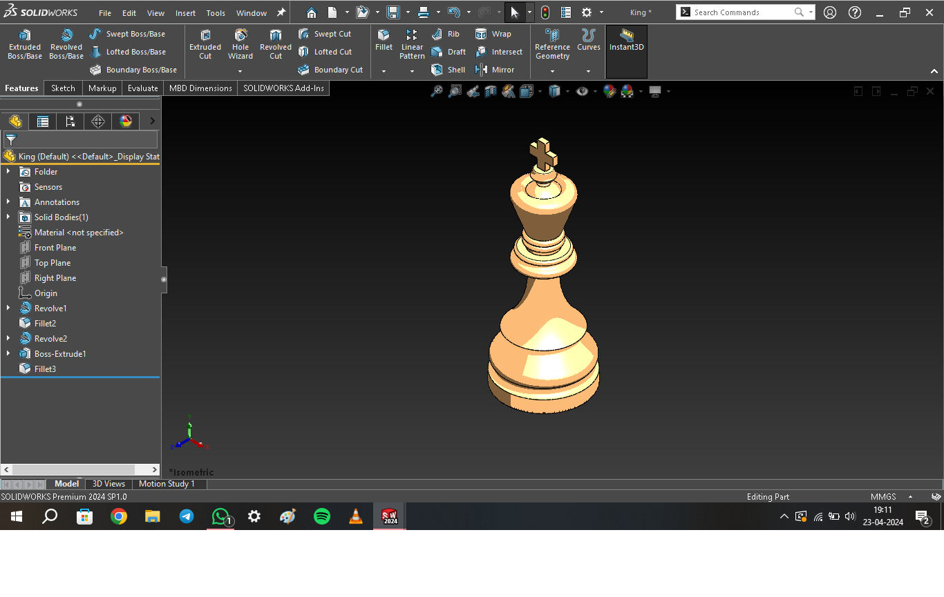This screenshot has height=597, width=944.
Task: Open the DisplayManager panel tab
Action: tap(126, 121)
